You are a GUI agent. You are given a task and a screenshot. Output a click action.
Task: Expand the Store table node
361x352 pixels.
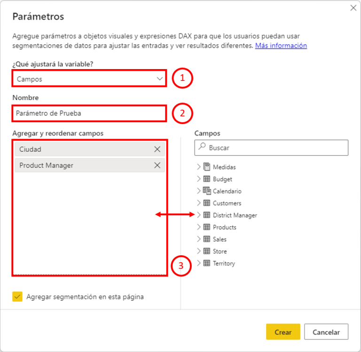point(199,251)
